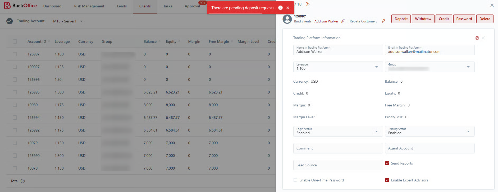Uncheck Enable Expert Advisors checkbox
The height and width of the screenshot is (192, 498).
coord(387,180)
